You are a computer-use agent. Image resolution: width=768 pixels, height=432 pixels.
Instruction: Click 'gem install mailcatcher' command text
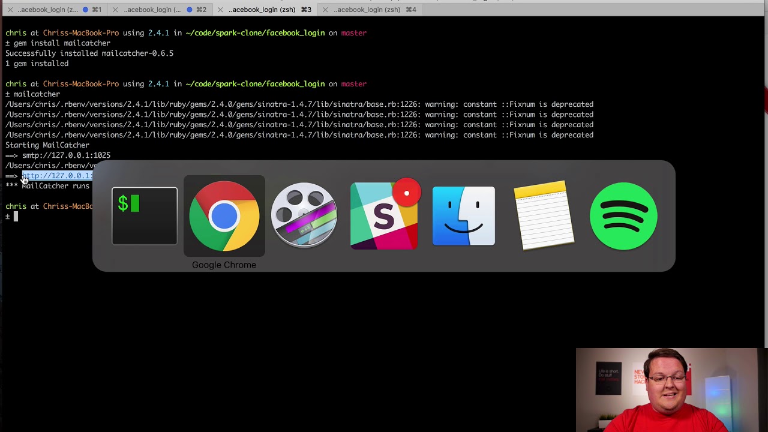[x=62, y=43]
